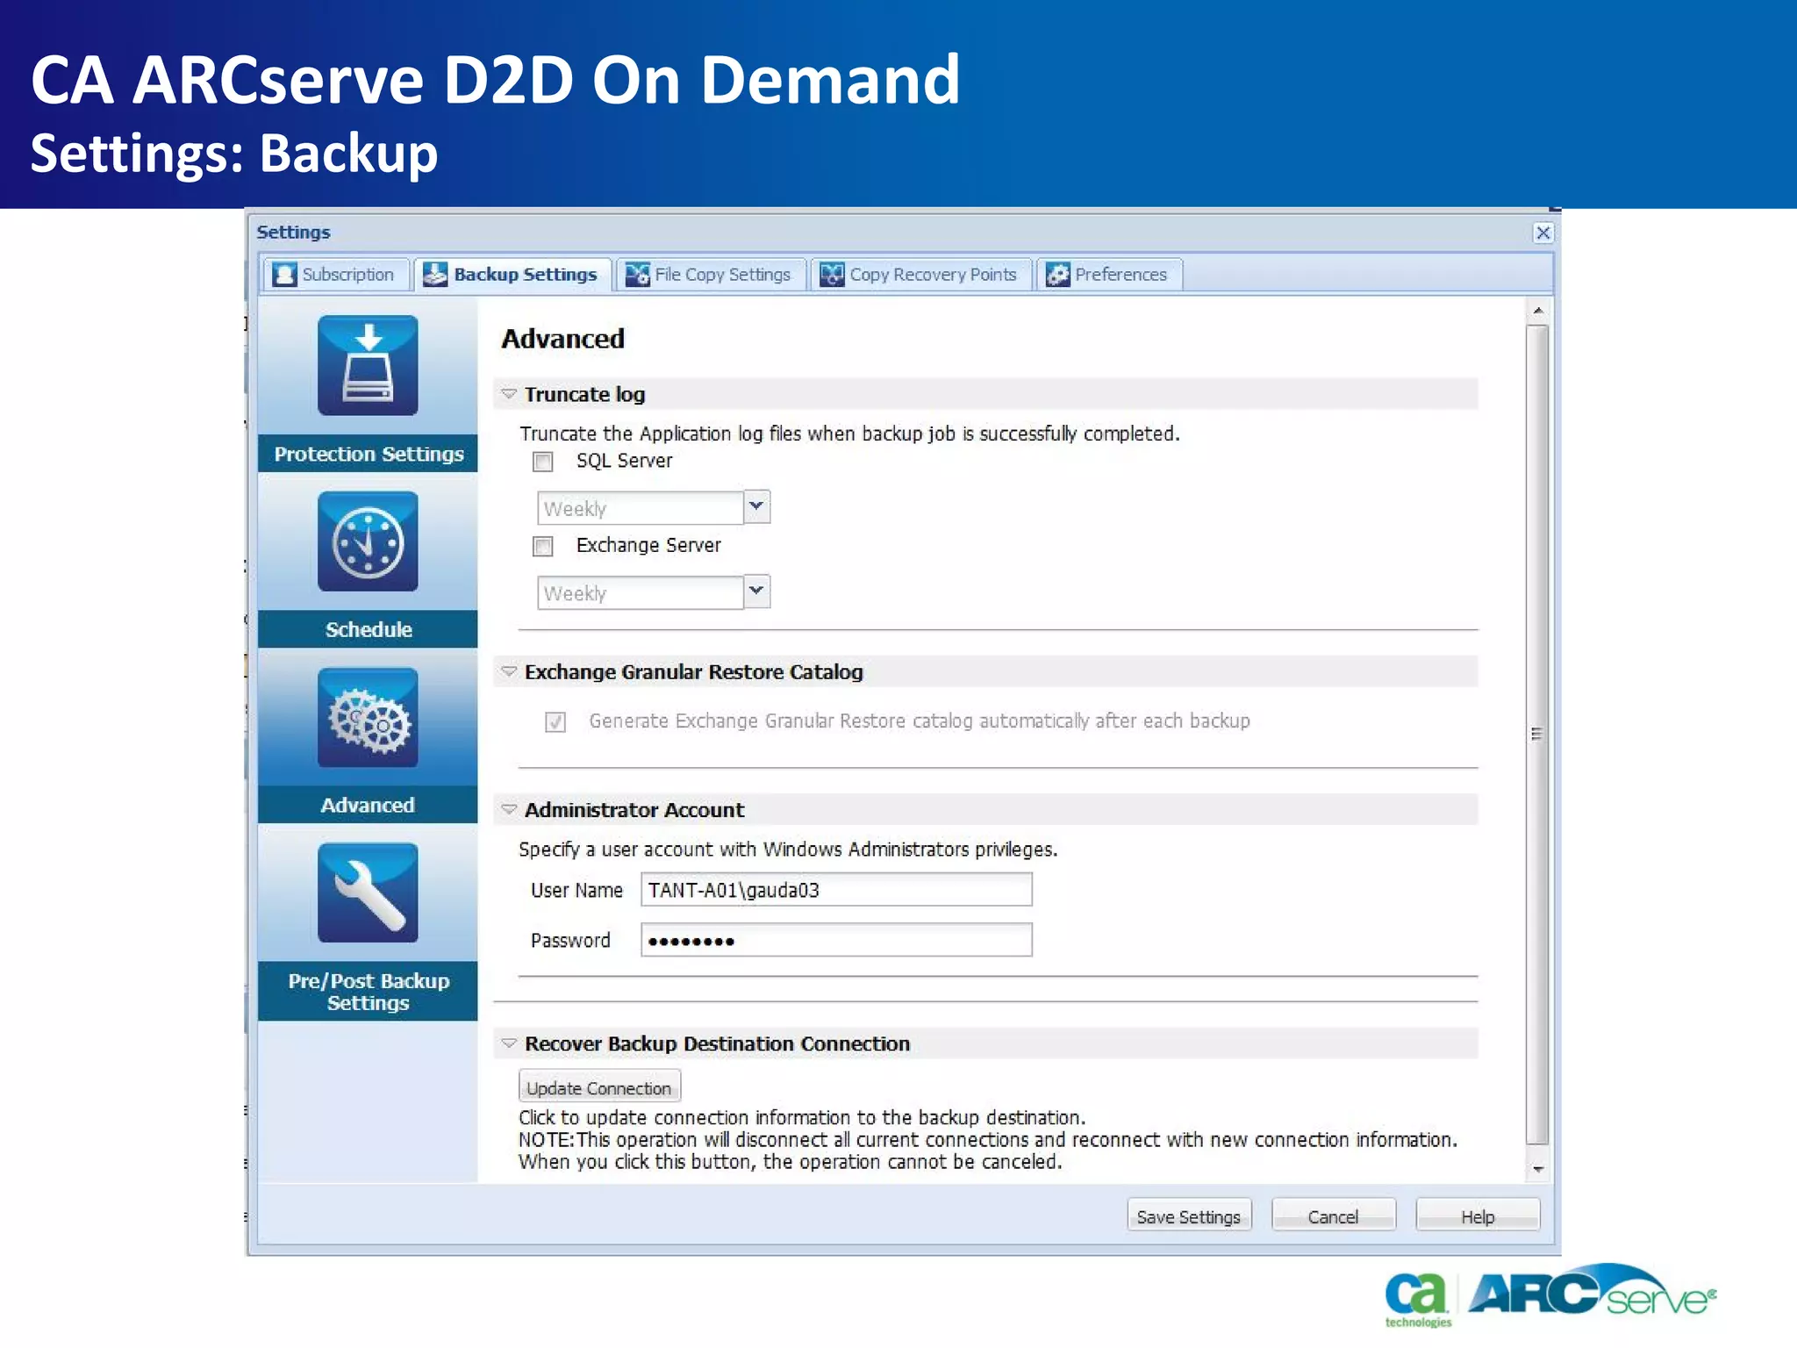This screenshot has width=1797, height=1348.
Task: Click the Subscription tab icon
Action: (x=284, y=275)
